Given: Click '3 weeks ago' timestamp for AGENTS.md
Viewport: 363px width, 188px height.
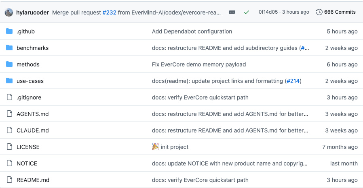Looking at the screenshot, I should coord(342,114).
